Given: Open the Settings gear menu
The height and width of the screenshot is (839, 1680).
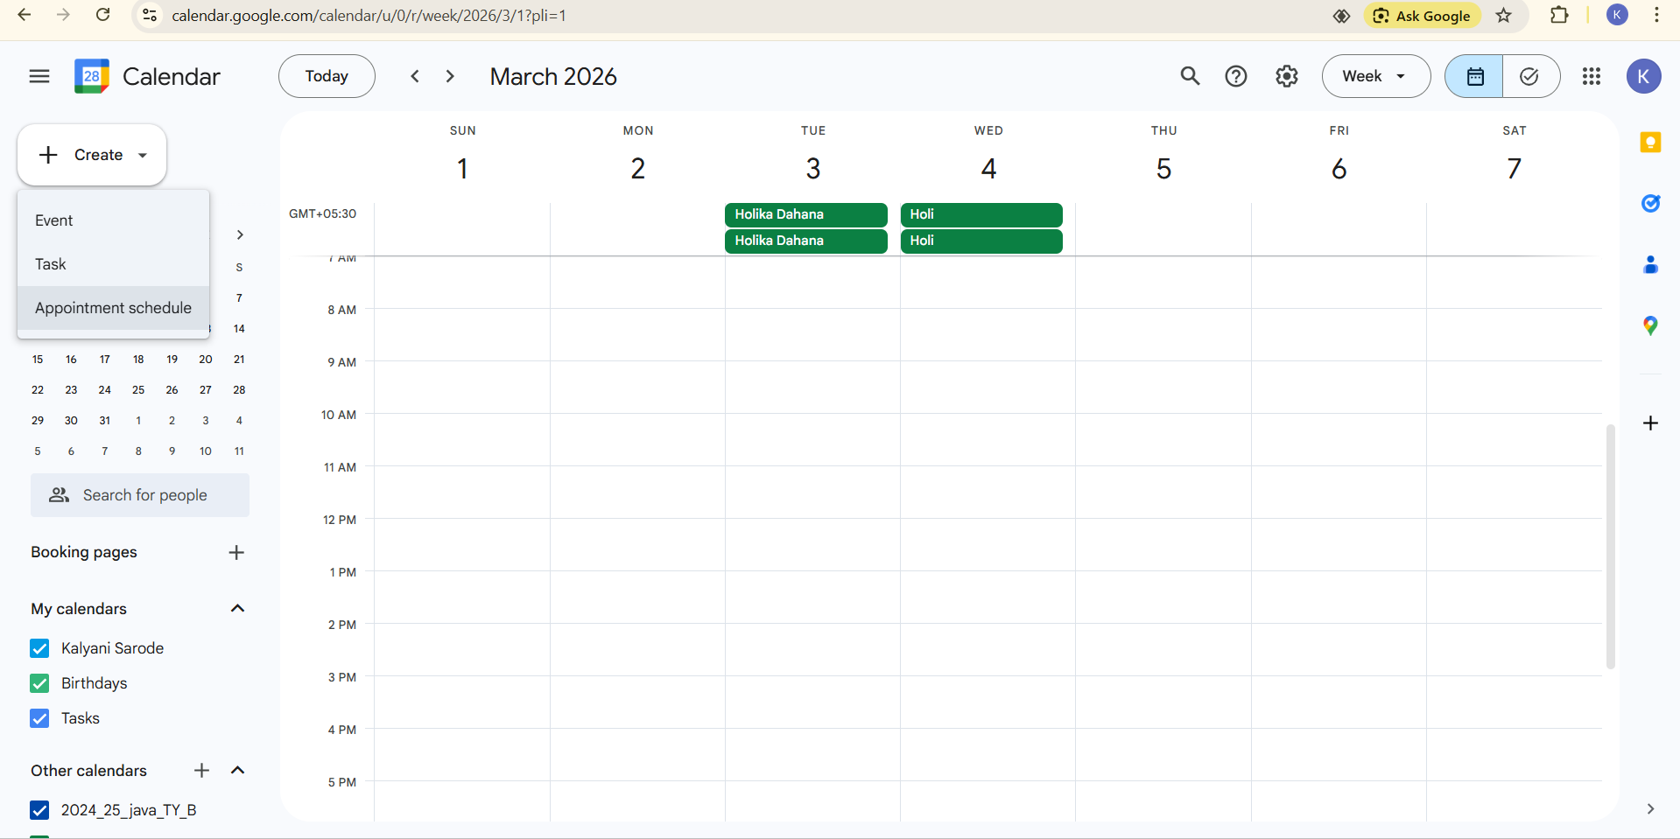Looking at the screenshot, I should coord(1286,76).
